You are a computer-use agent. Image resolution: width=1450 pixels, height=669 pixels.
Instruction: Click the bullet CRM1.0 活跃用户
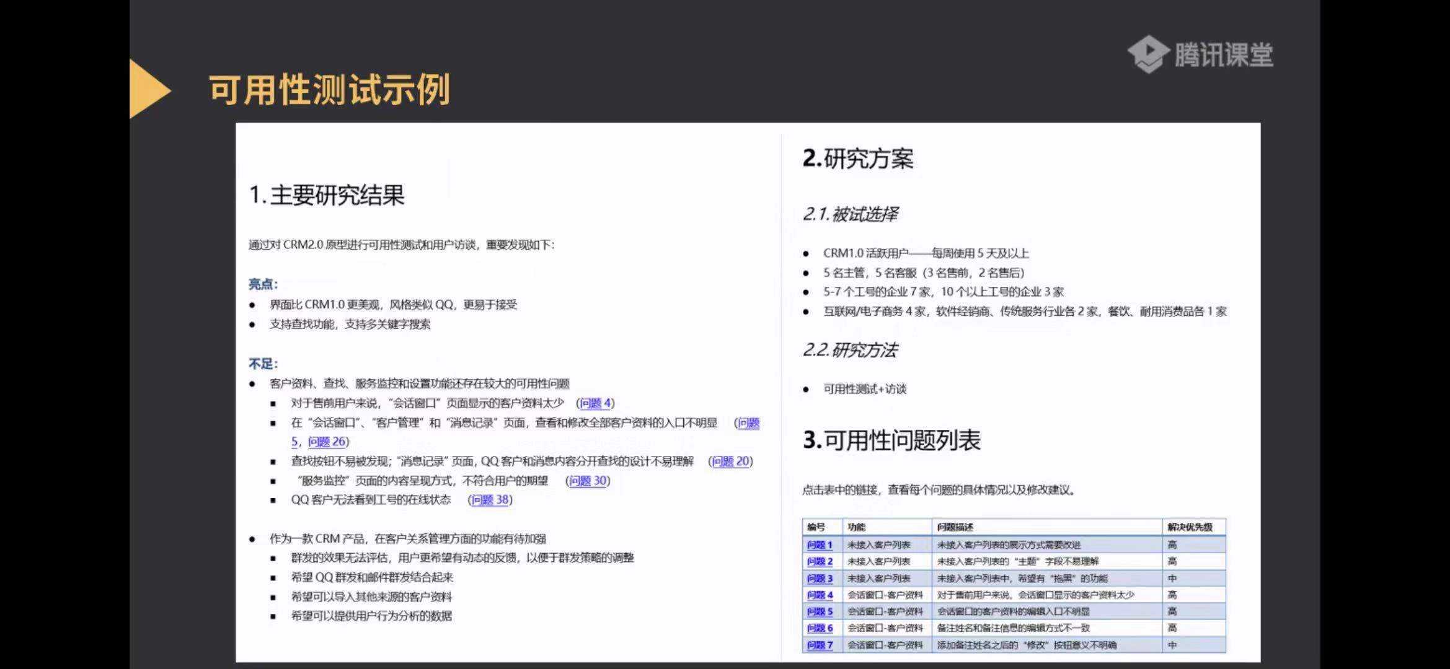[926, 253]
